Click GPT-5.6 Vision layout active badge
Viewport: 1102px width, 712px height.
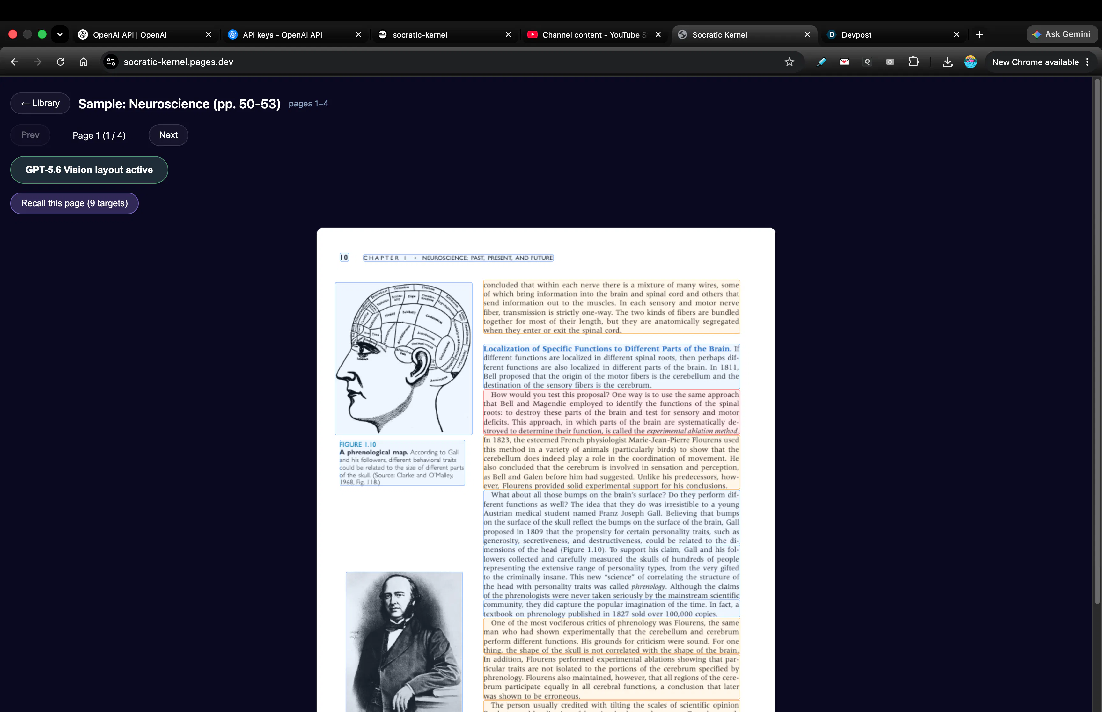[x=89, y=170]
